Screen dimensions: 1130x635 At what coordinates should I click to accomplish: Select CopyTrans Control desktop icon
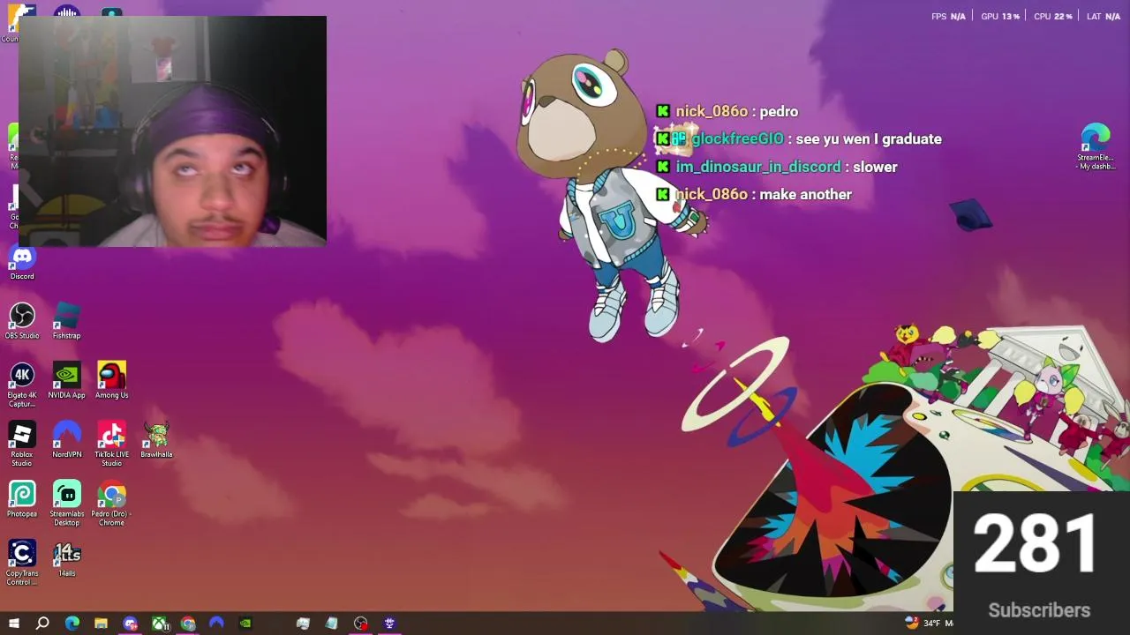tap(22, 563)
